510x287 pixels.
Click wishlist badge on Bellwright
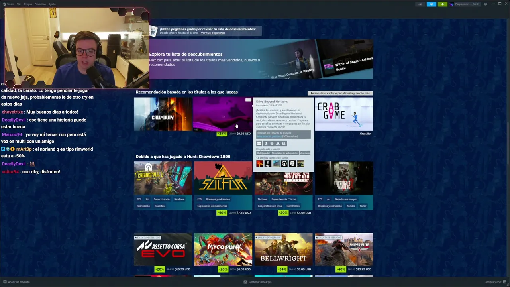tap(268, 238)
